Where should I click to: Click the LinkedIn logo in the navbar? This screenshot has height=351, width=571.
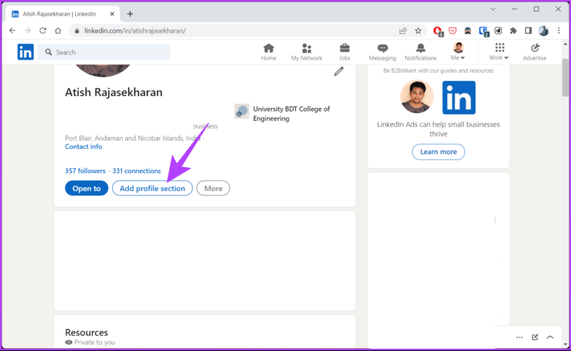(x=25, y=52)
